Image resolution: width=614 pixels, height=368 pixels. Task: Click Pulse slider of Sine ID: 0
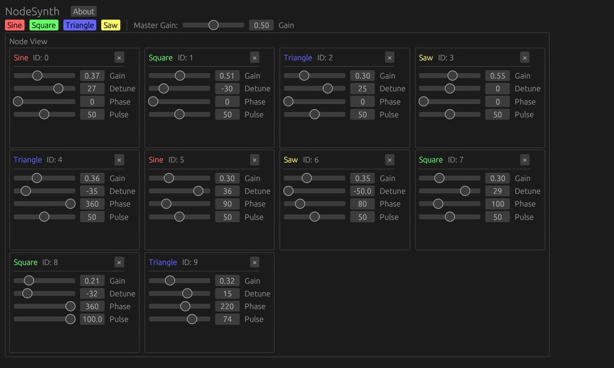(45, 114)
